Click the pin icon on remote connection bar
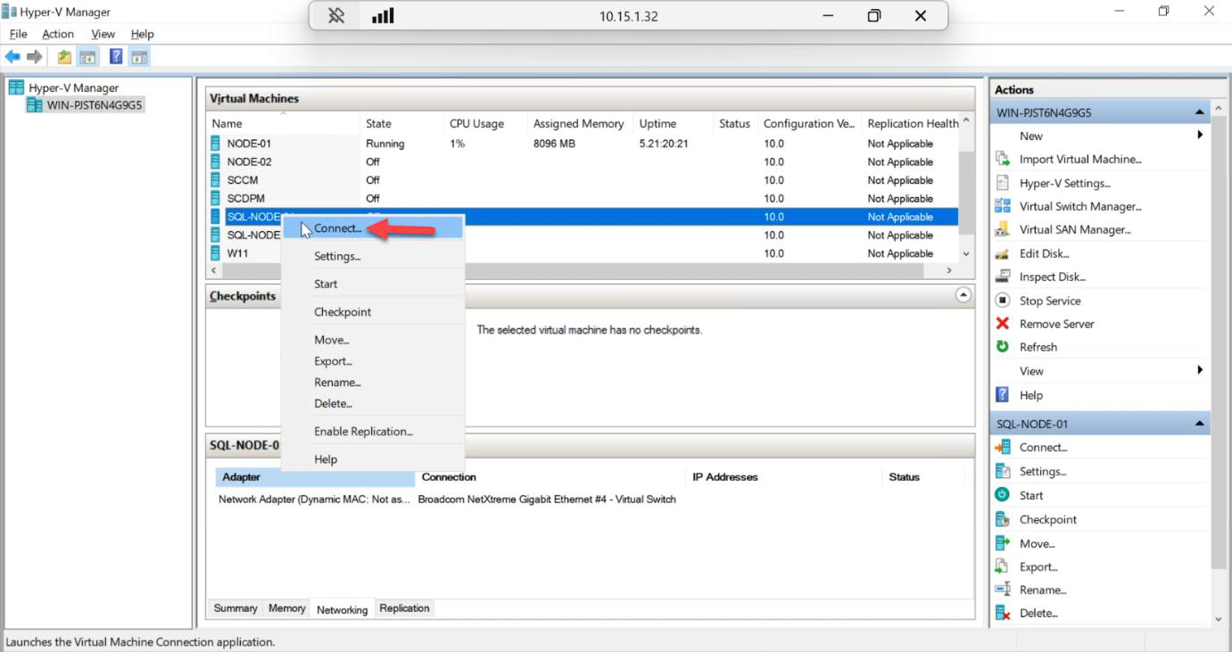Screen dimensions: 1232x652 pyautogui.click(x=336, y=16)
